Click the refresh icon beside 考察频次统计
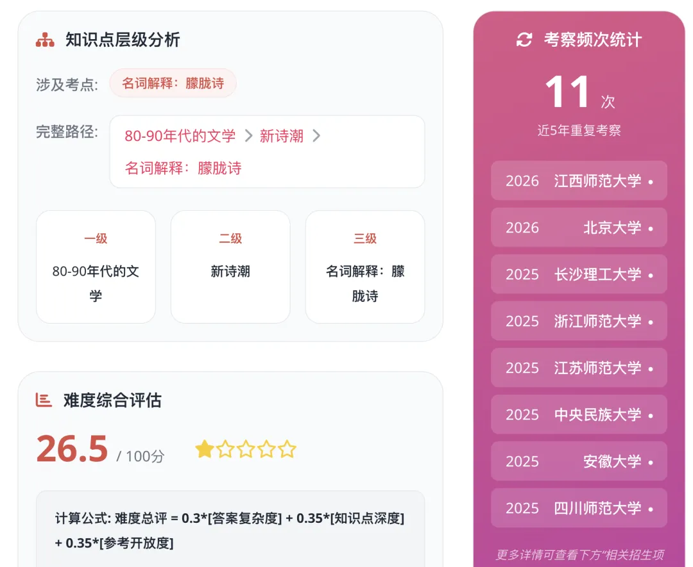Screen dimensions: 693x567 click(524, 40)
